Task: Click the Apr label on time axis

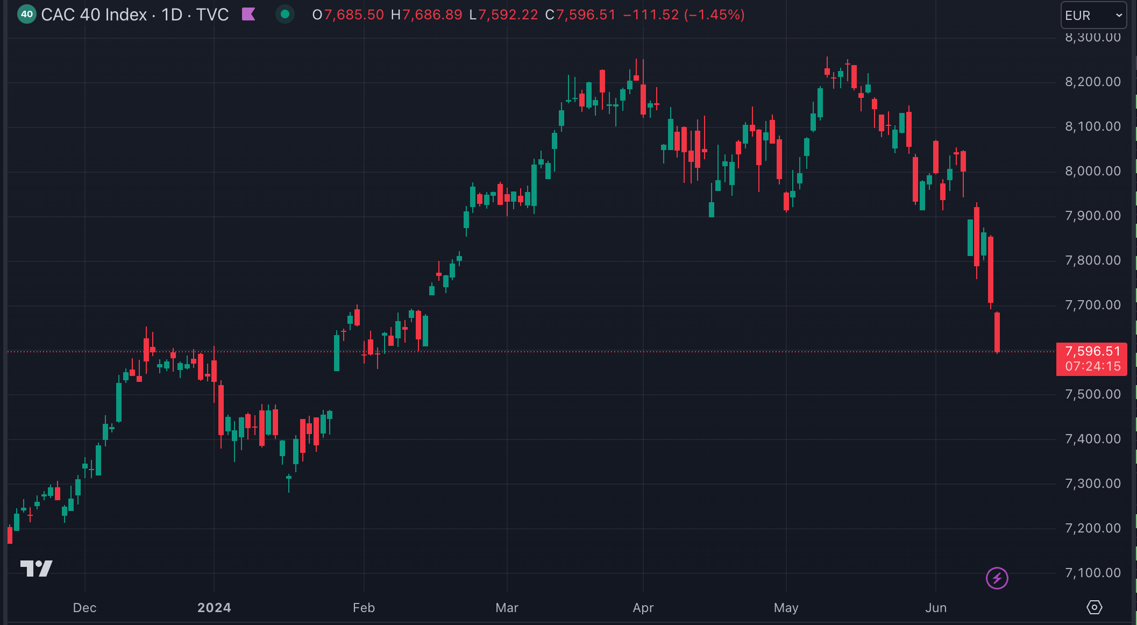Action: pyautogui.click(x=643, y=608)
